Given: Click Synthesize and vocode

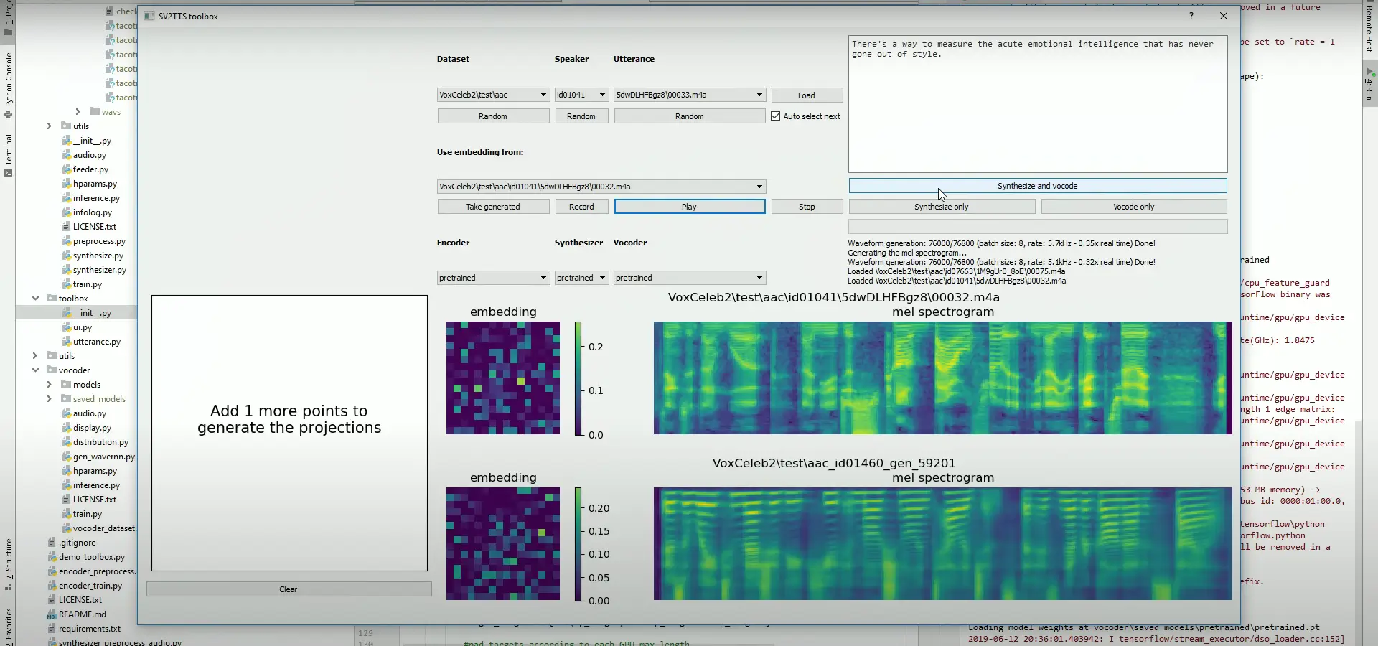Looking at the screenshot, I should pos(1036,185).
